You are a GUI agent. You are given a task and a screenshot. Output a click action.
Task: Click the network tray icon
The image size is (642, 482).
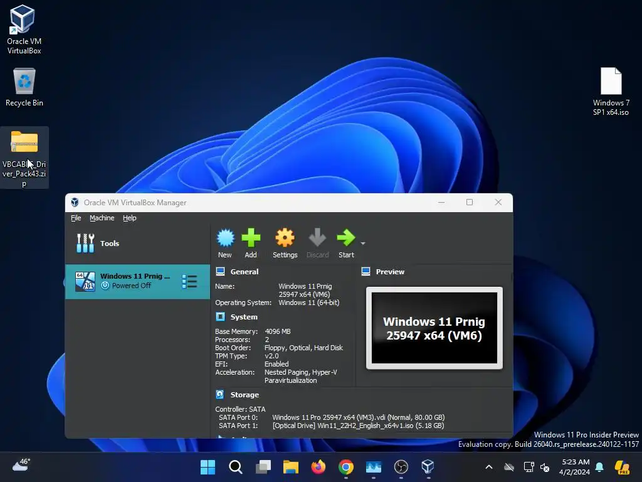click(529, 467)
